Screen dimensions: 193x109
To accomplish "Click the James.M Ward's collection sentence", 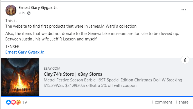I will [x=71, y=26].
